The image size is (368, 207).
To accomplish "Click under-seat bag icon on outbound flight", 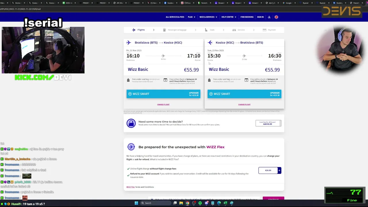I will (128, 80).
